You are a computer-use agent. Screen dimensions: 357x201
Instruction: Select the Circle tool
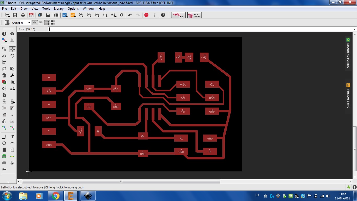tap(4, 143)
